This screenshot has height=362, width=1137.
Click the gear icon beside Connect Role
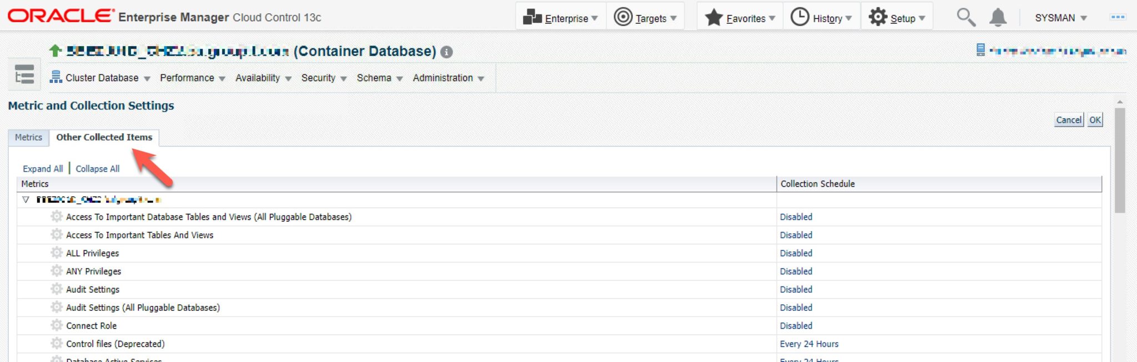(x=57, y=325)
